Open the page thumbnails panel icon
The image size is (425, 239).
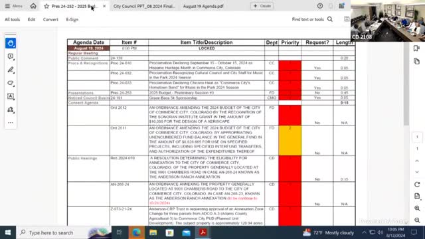point(417,61)
